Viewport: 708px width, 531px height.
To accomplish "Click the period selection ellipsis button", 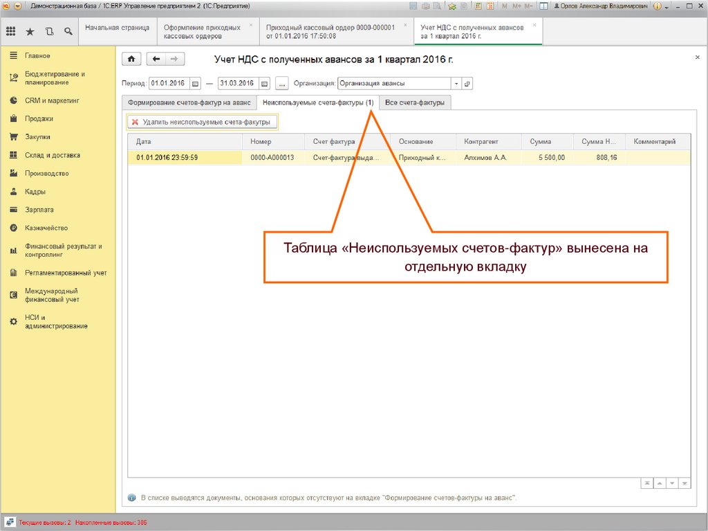I will pos(281,84).
